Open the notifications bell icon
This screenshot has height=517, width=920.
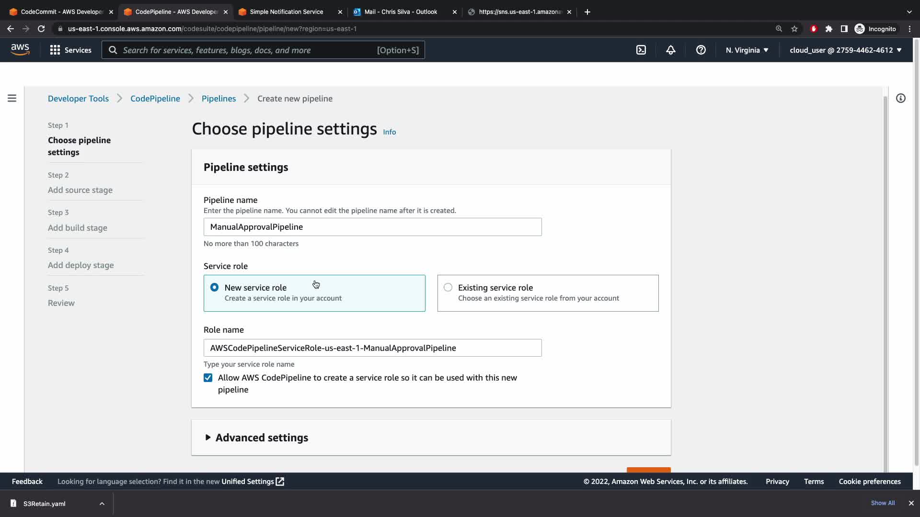(671, 50)
